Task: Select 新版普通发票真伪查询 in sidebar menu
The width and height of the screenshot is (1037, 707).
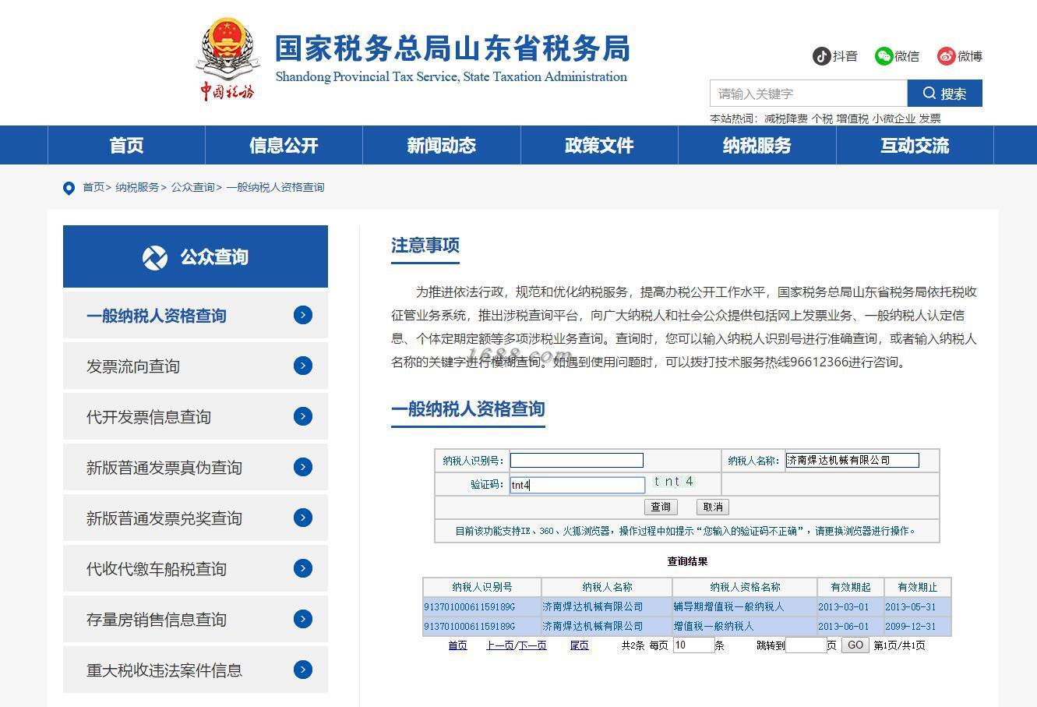Action: point(196,467)
